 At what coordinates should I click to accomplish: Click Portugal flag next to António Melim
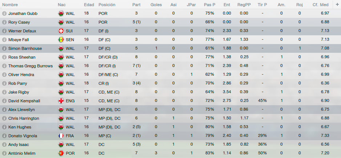click(x=61, y=153)
